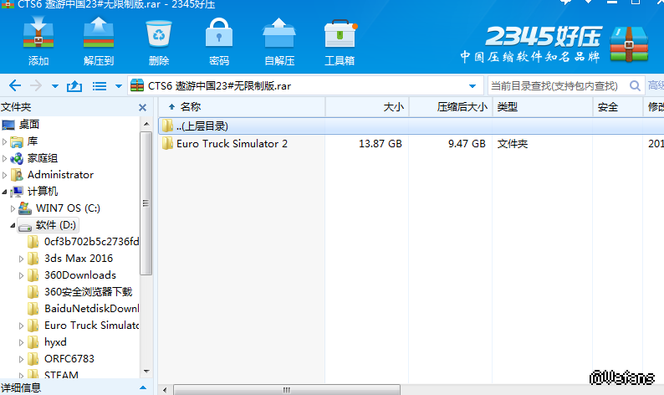The image size is (664, 395).
Task: Open the 工具箱 (Toolbox) icon
Action: 340,33
